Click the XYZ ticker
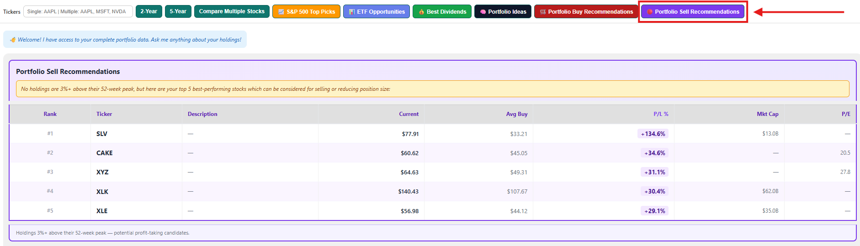The height and width of the screenshot is (246, 860). pos(102,172)
